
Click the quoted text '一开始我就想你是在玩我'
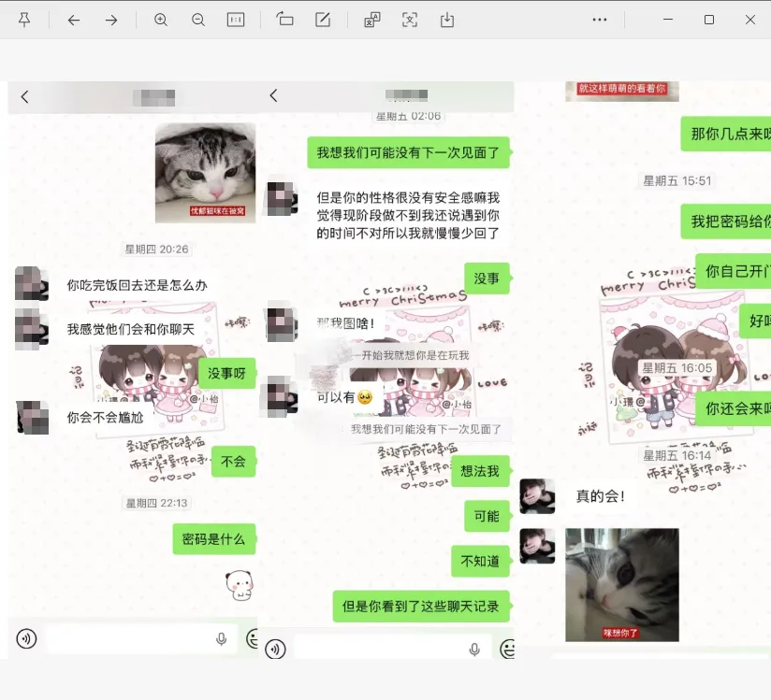(x=415, y=355)
